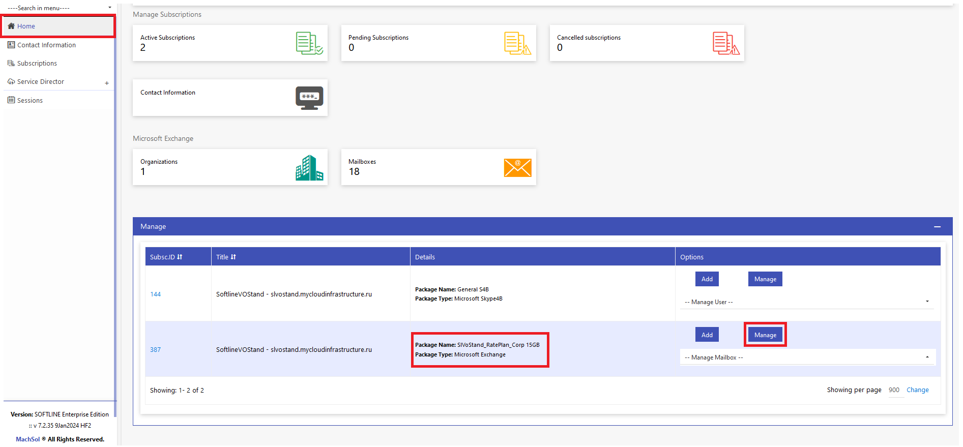Image resolution: width=963 pixels, height=447 pixels.
Task: Open Contact Information menu item
Action: click(46, 45)
